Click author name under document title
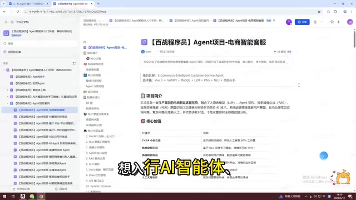Viewport: 356px width, 200px height. [x=148, y=52]
